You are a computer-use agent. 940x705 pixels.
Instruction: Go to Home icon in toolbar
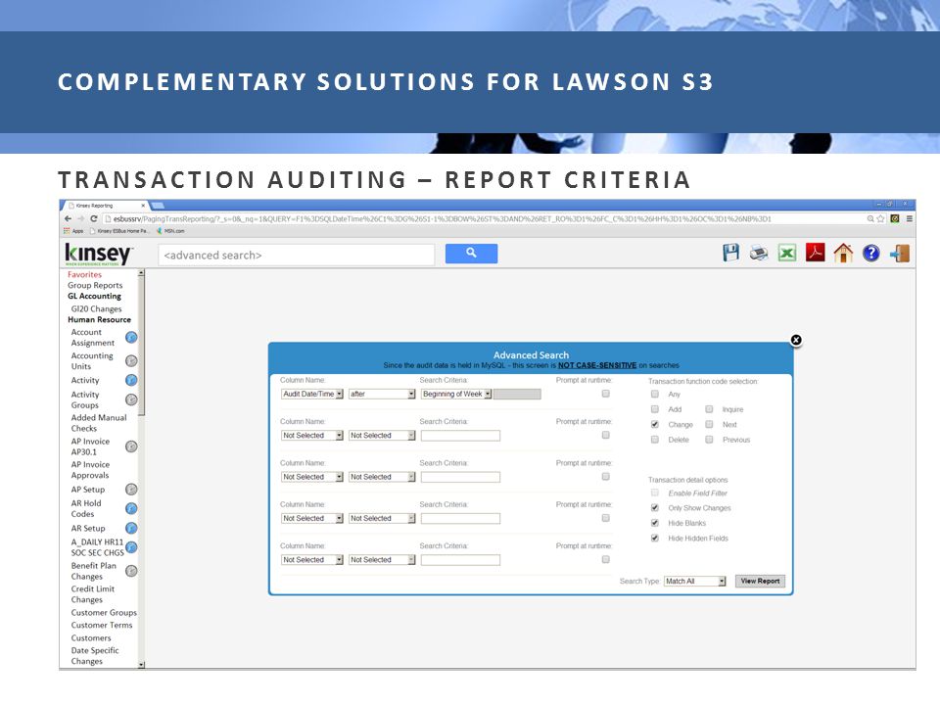coord(843,253)
